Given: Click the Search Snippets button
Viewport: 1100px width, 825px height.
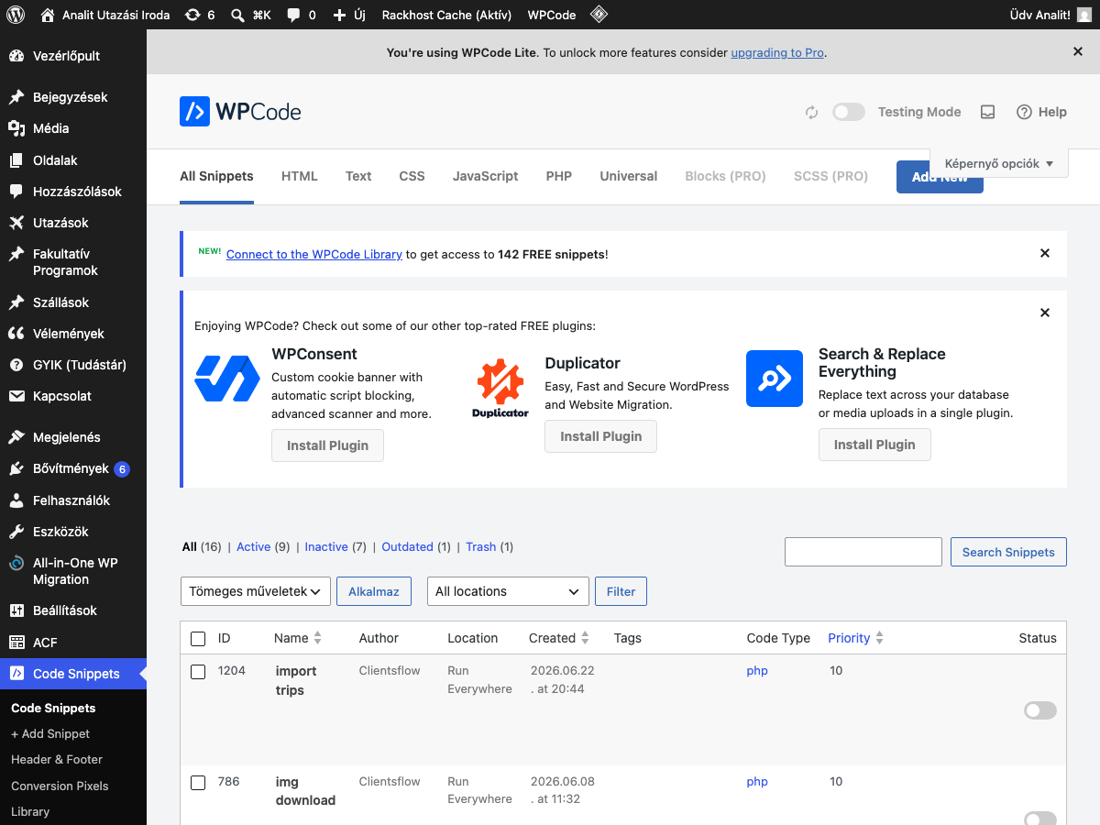Looking at the screenshot, I should [x=1008, y=552].
